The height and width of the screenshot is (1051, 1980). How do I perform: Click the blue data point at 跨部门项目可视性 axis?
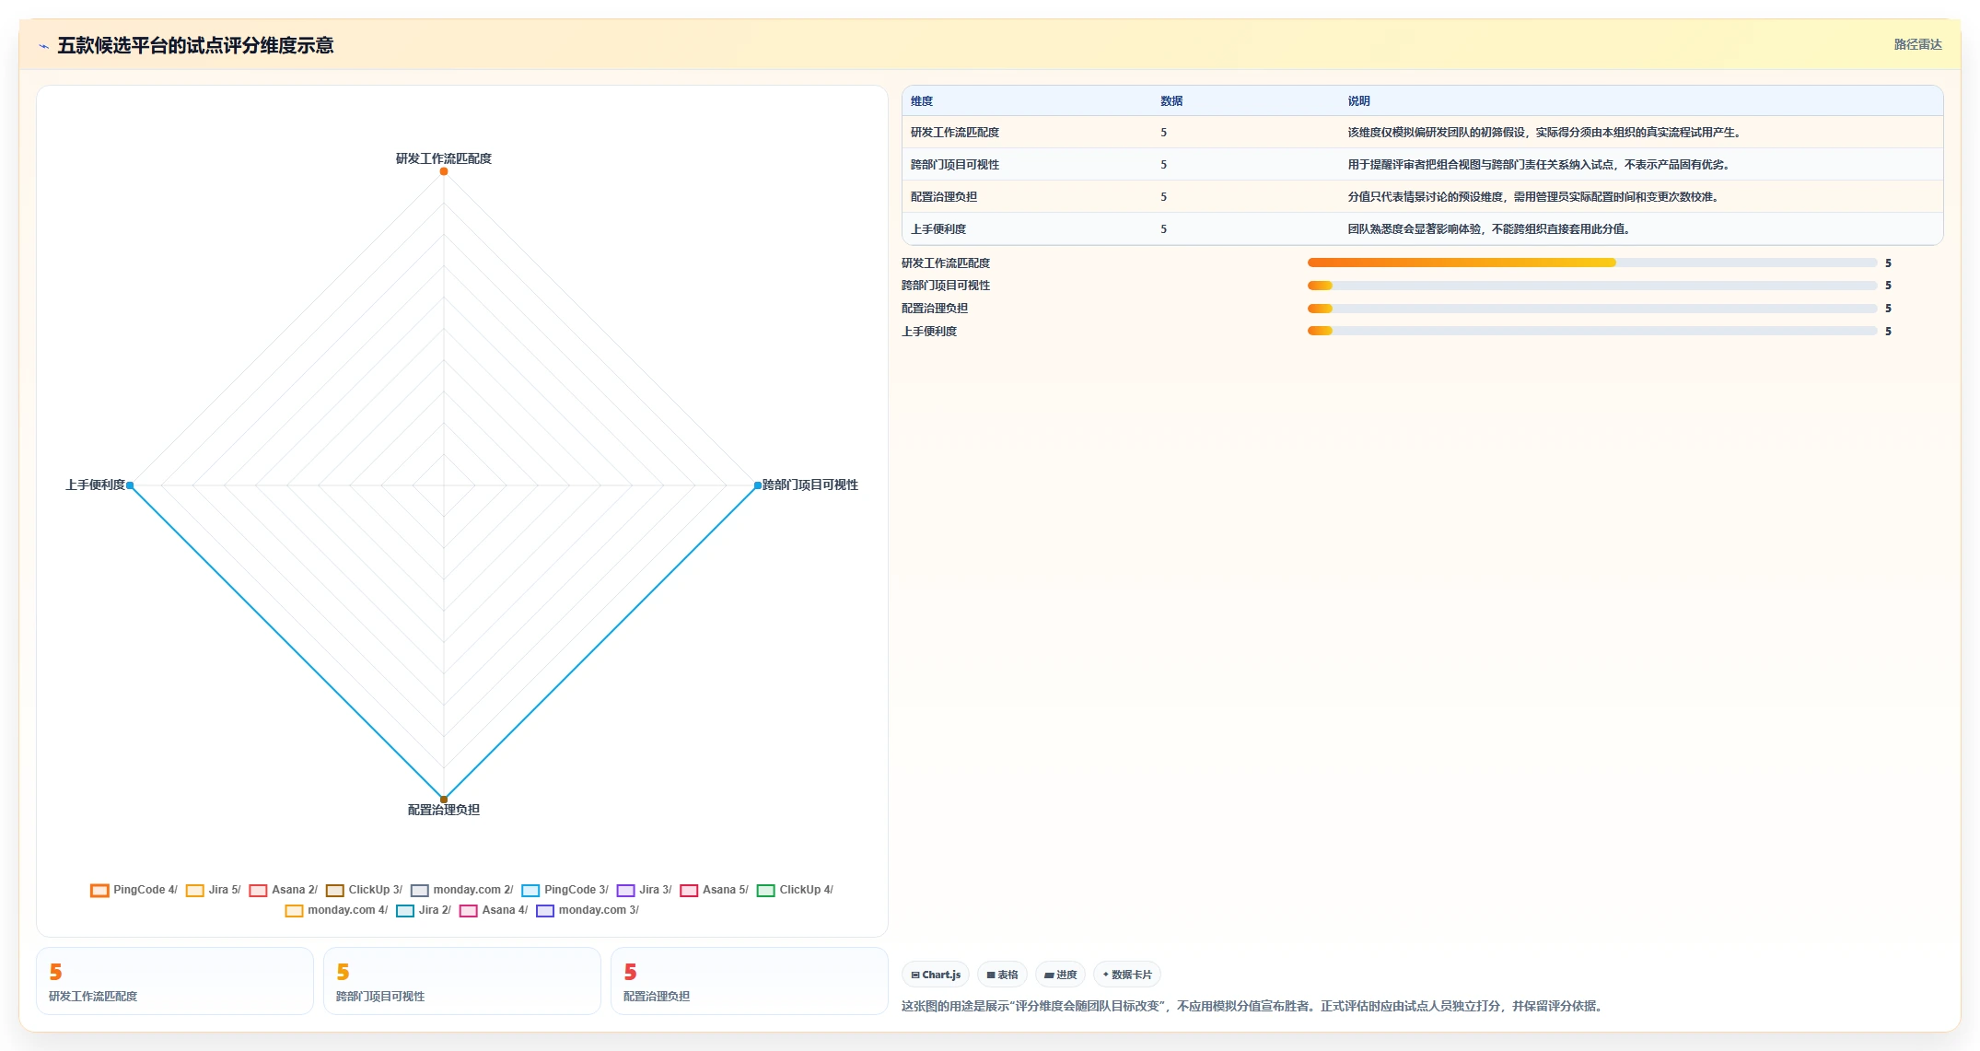[x=758, y=485]
